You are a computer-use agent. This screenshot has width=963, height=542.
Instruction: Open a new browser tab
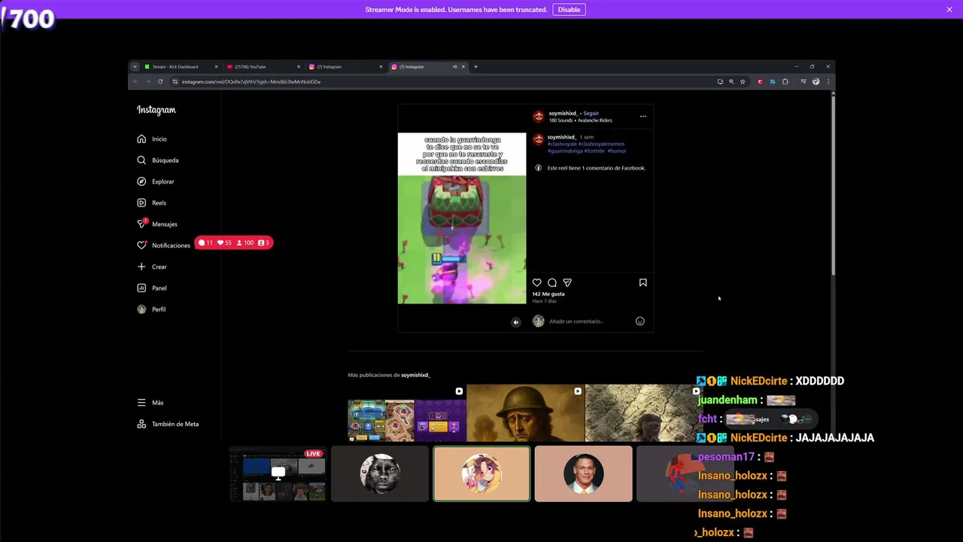[475, 67]
